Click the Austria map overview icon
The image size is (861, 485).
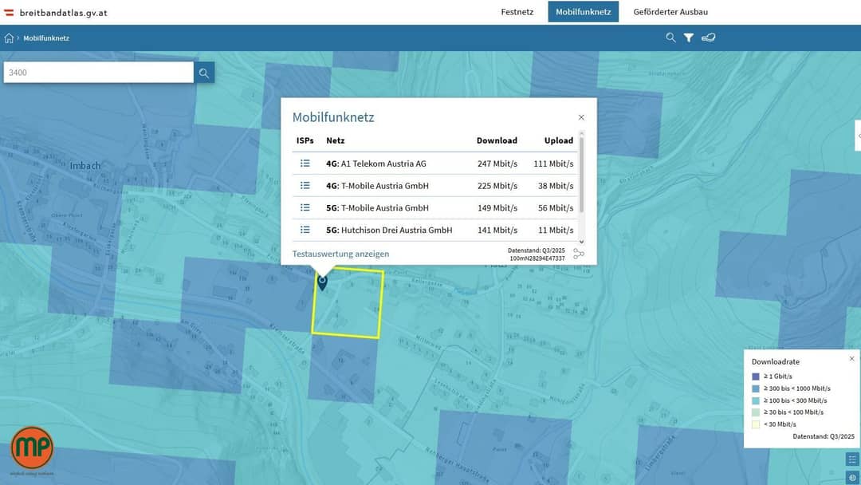tap(709, 37)
